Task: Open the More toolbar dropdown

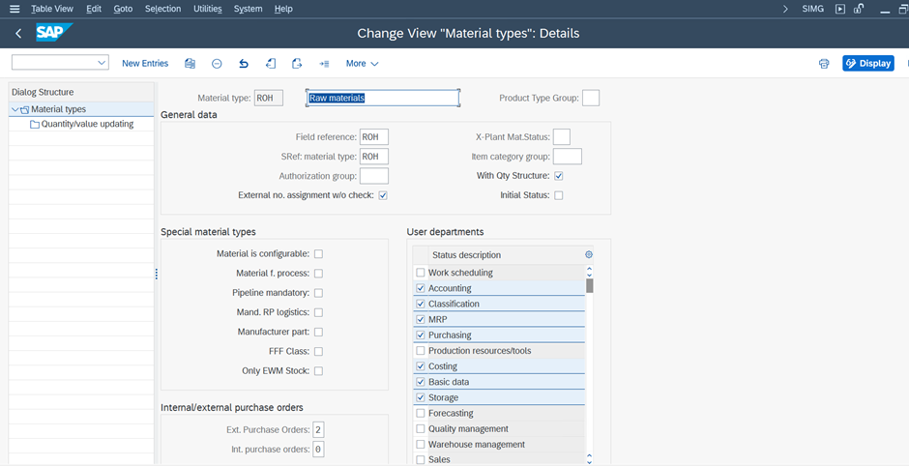Action: 363,64
